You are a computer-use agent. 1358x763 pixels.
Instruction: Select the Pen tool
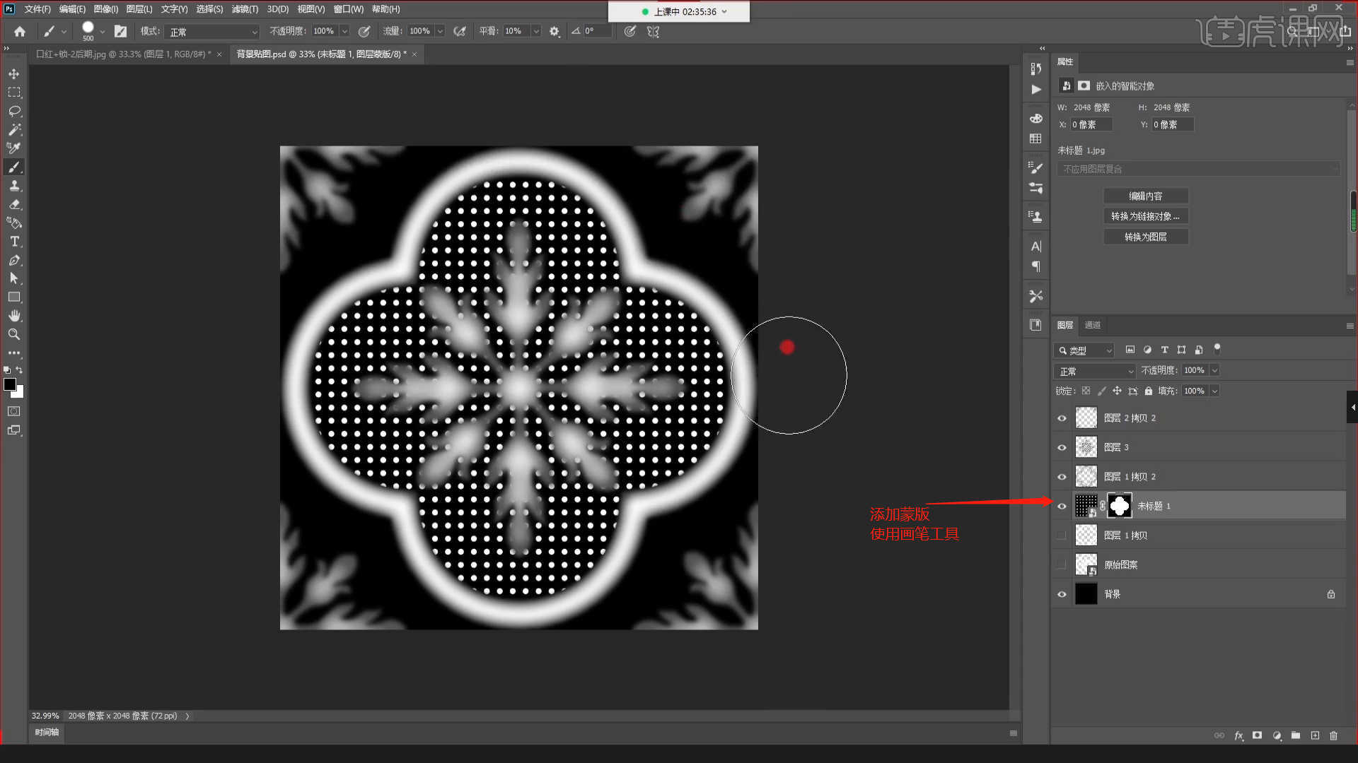14,260
